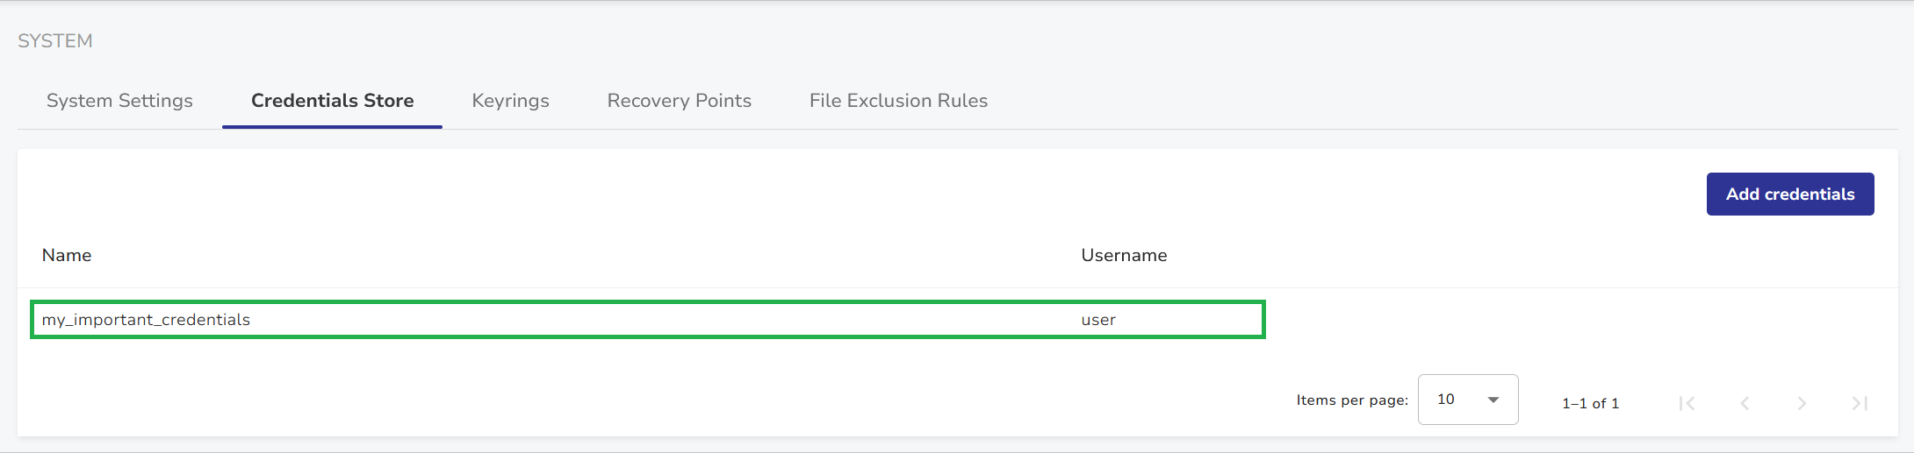Switch to the File Exclusion Rules tab
1914x453 pixels.
click(898, 101)
